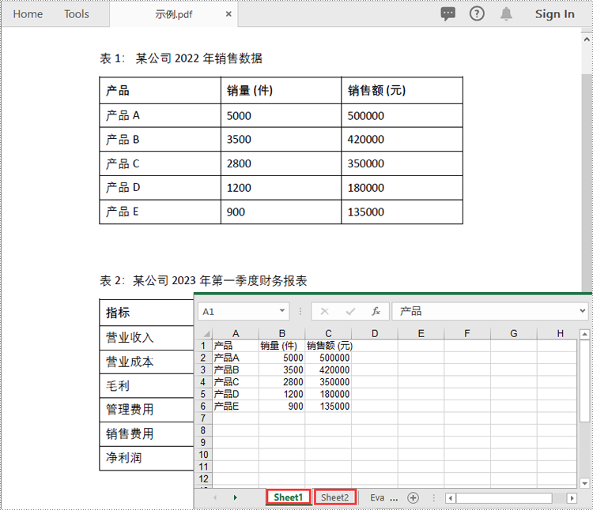Click PDF table cell 净利润
This screenshot has height=510, width=593.
tap(147, 458)
